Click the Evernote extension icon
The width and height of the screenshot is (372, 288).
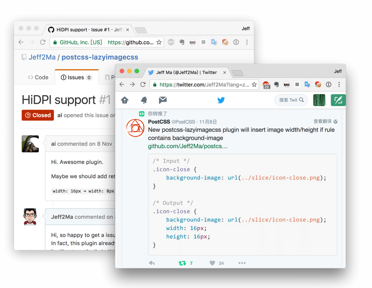click(x=277, y=85)
